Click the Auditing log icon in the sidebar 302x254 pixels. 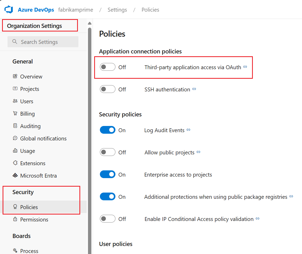click(x=15, y=126)
